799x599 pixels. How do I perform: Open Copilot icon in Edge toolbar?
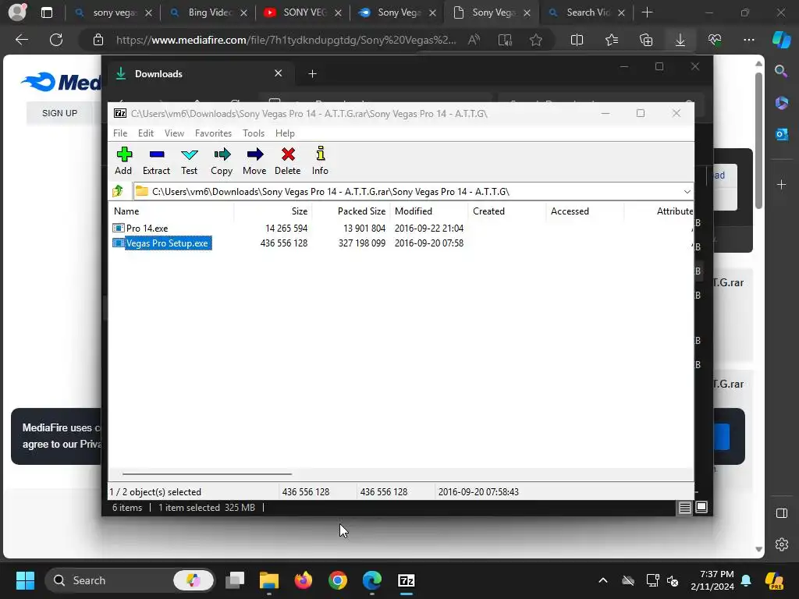781,40
